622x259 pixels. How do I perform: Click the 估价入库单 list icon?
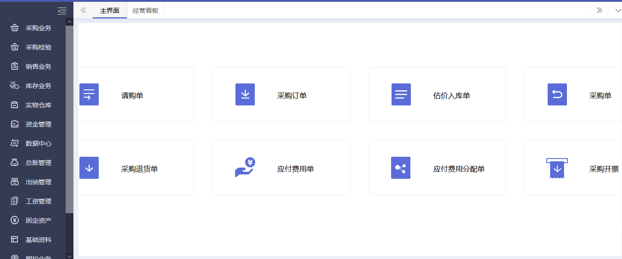401,94
